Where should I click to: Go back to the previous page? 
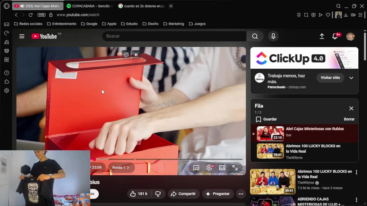16,15
